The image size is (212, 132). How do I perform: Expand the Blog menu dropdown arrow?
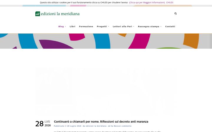65,26
